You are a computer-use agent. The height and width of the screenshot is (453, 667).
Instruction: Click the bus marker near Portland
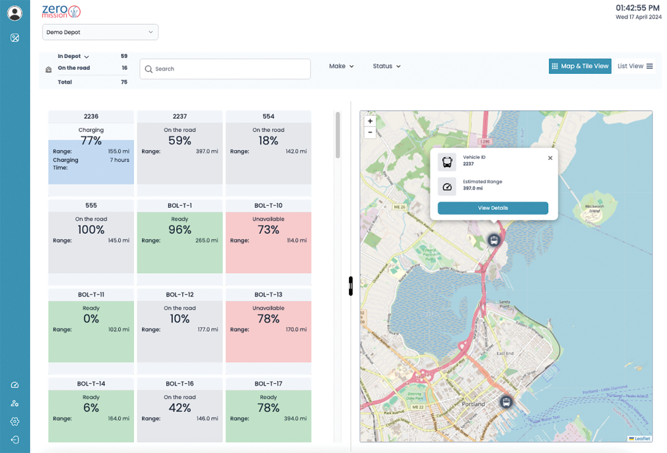coord(506,402)
